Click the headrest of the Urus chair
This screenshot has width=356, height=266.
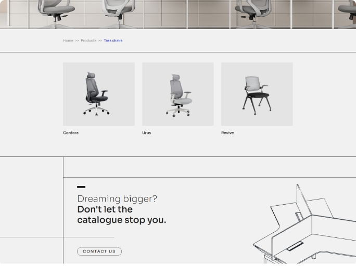[x=175, y=76]
